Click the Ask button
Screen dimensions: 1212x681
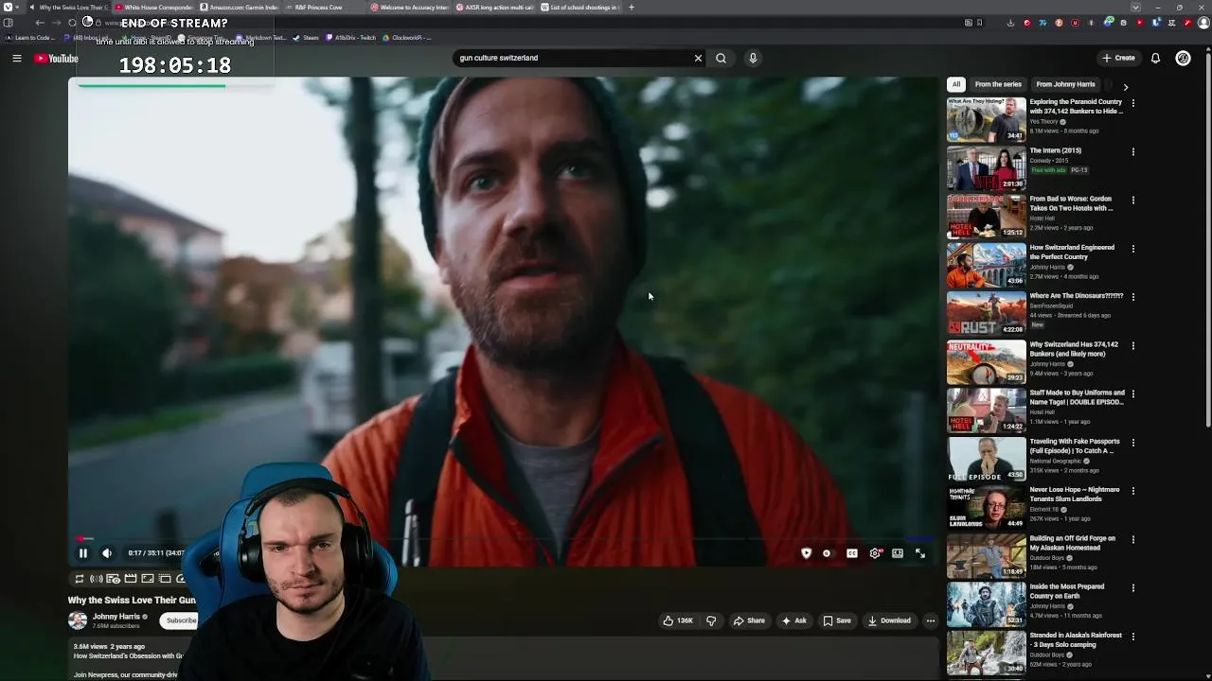(793, 620)
